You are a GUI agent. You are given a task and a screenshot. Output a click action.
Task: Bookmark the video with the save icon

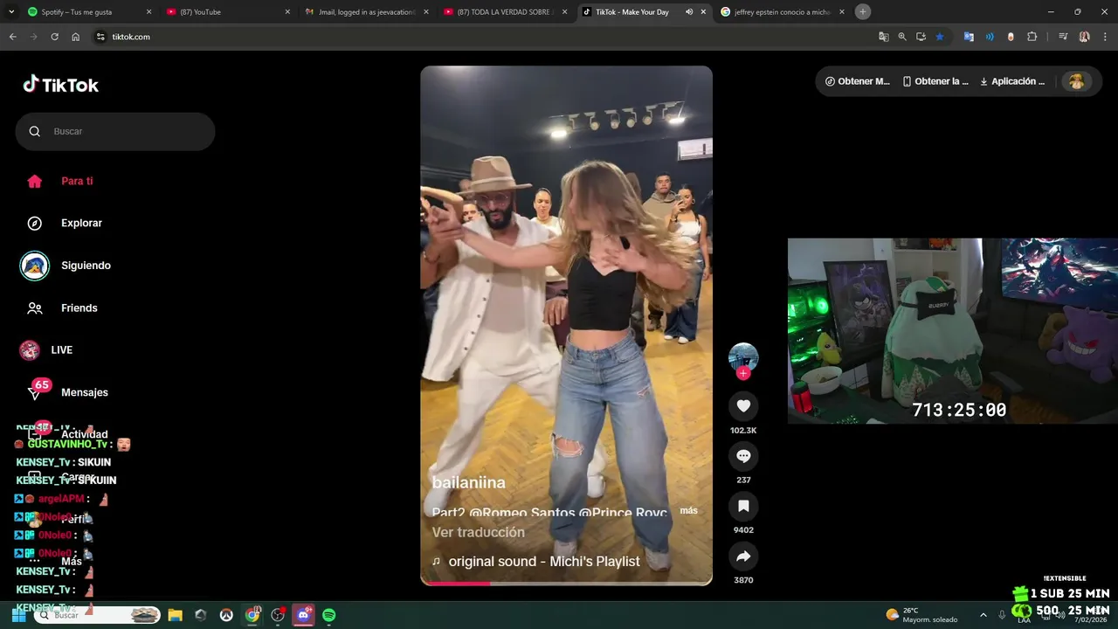[x=743, y=506]
